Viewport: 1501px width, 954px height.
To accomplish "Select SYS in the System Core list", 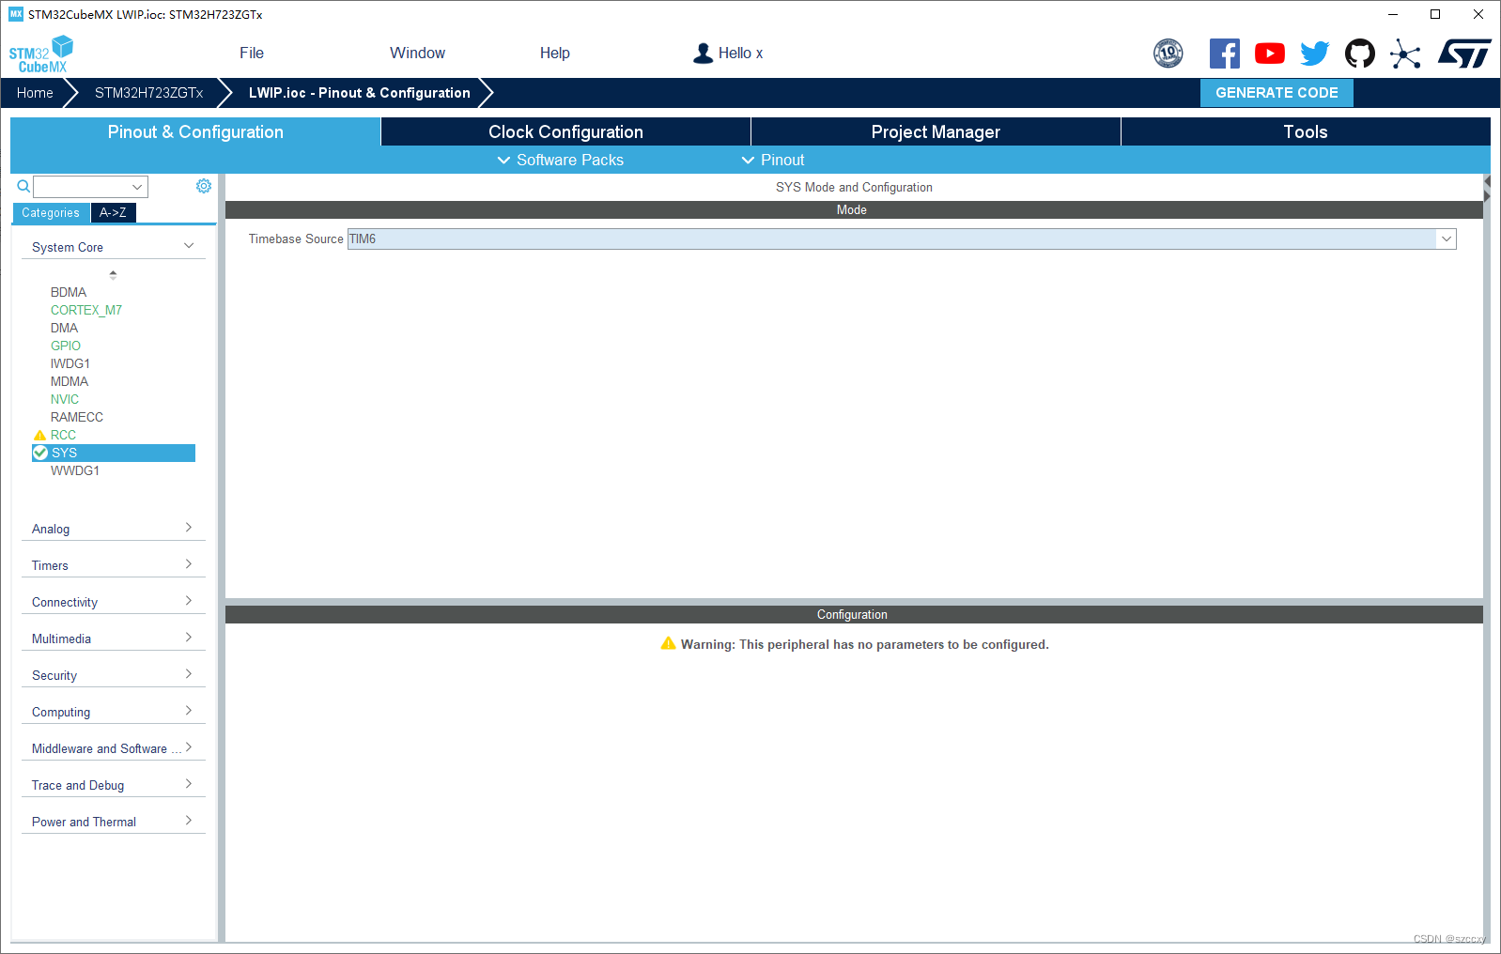I will pyautogui.click(x=114, y=453).
